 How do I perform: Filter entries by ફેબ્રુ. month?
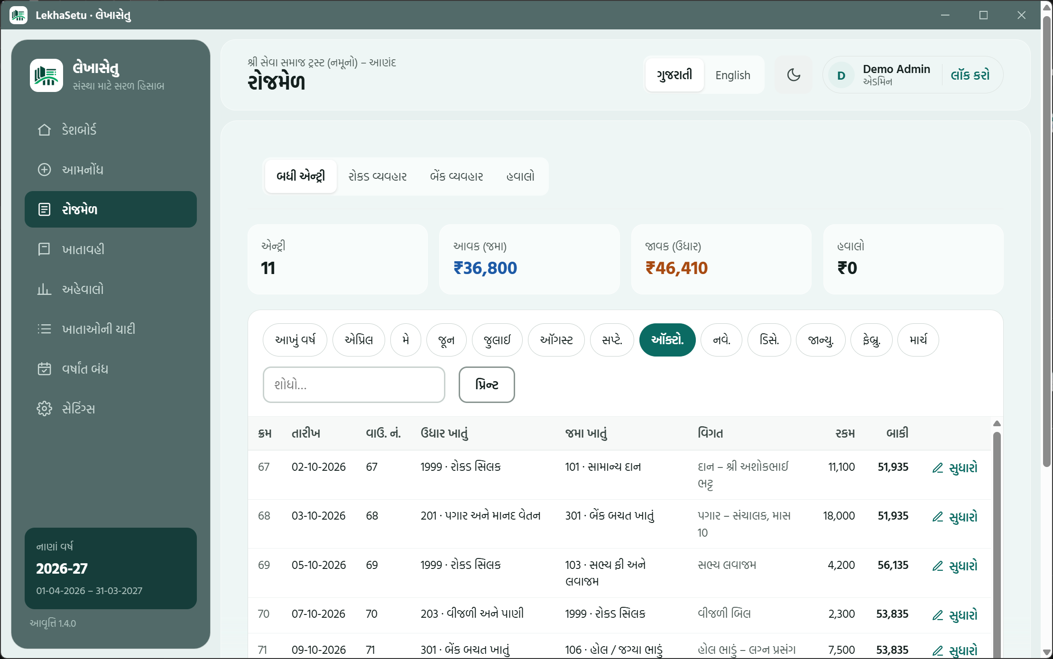tap(871, 340)
